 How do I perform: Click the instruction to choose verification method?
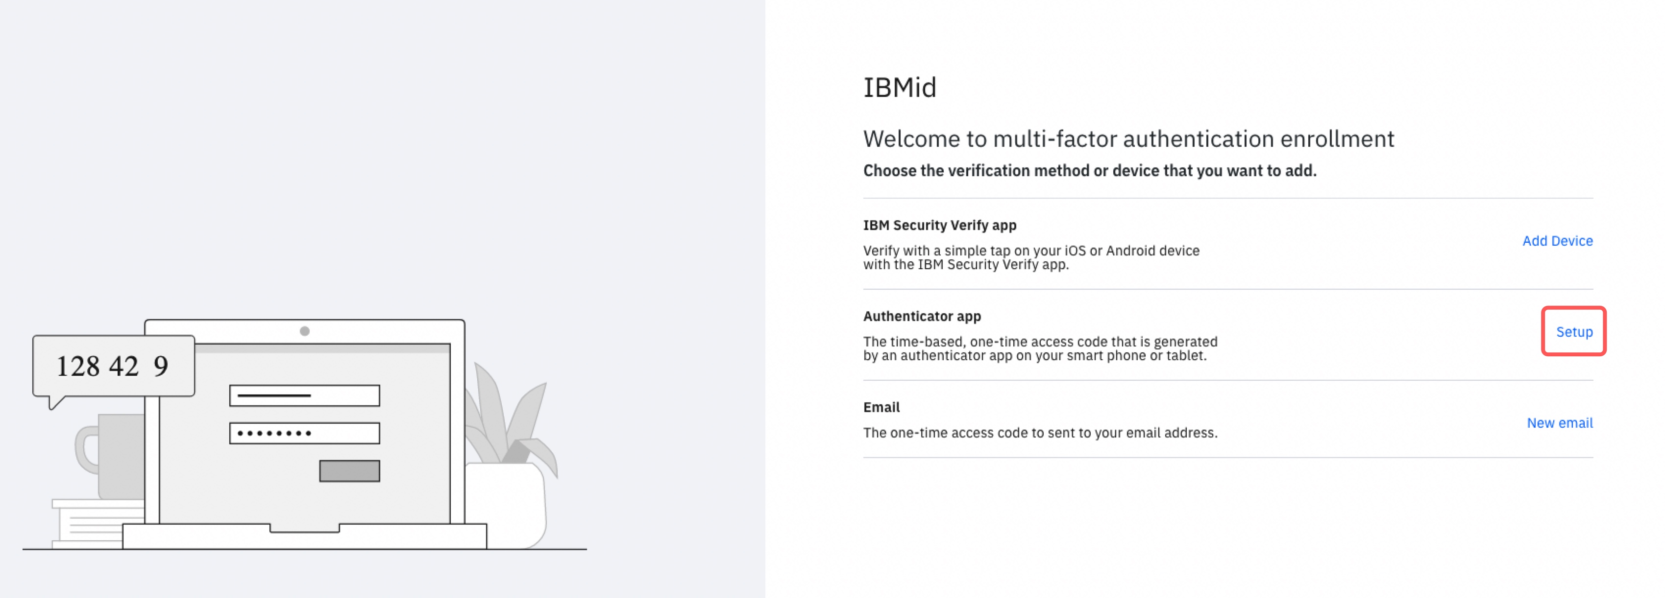pos(1090,171)
